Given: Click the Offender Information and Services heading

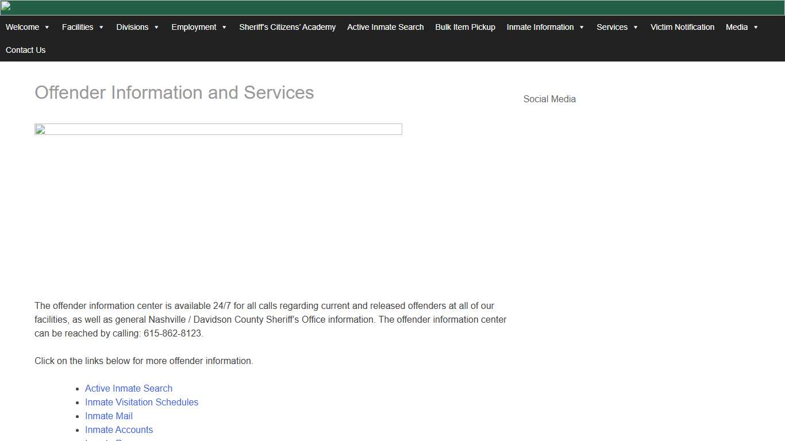Looking at the screenshot, I should coord(174,92).
